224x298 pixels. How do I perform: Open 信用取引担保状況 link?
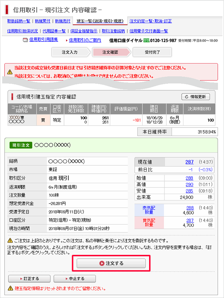[x=22, y=31]
